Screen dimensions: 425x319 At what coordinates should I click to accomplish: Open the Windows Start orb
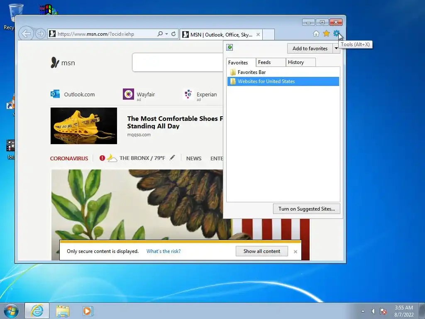11,311
